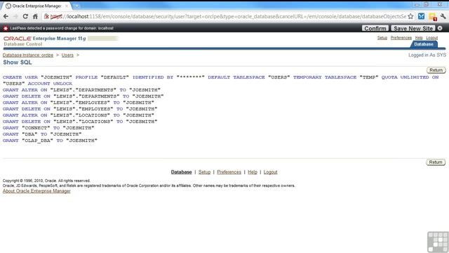
Task: Go back with the browser back arrow
Action: 6,16
